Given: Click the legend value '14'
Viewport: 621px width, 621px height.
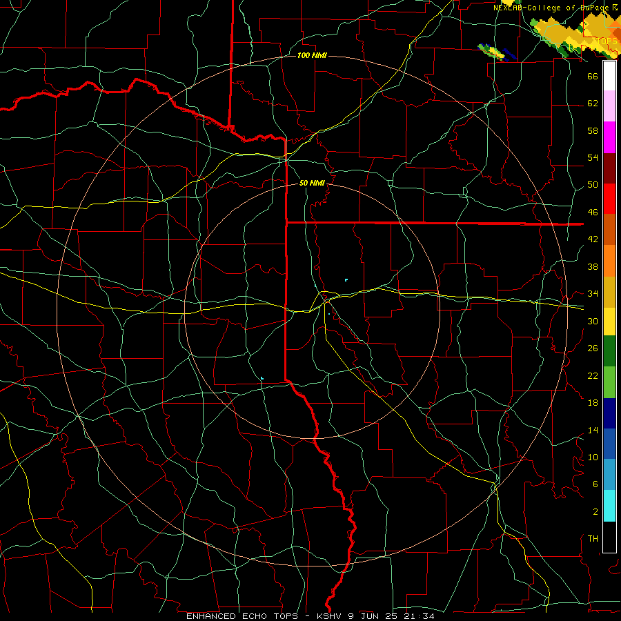Looking at the screenshot, I should pos(593,430).
